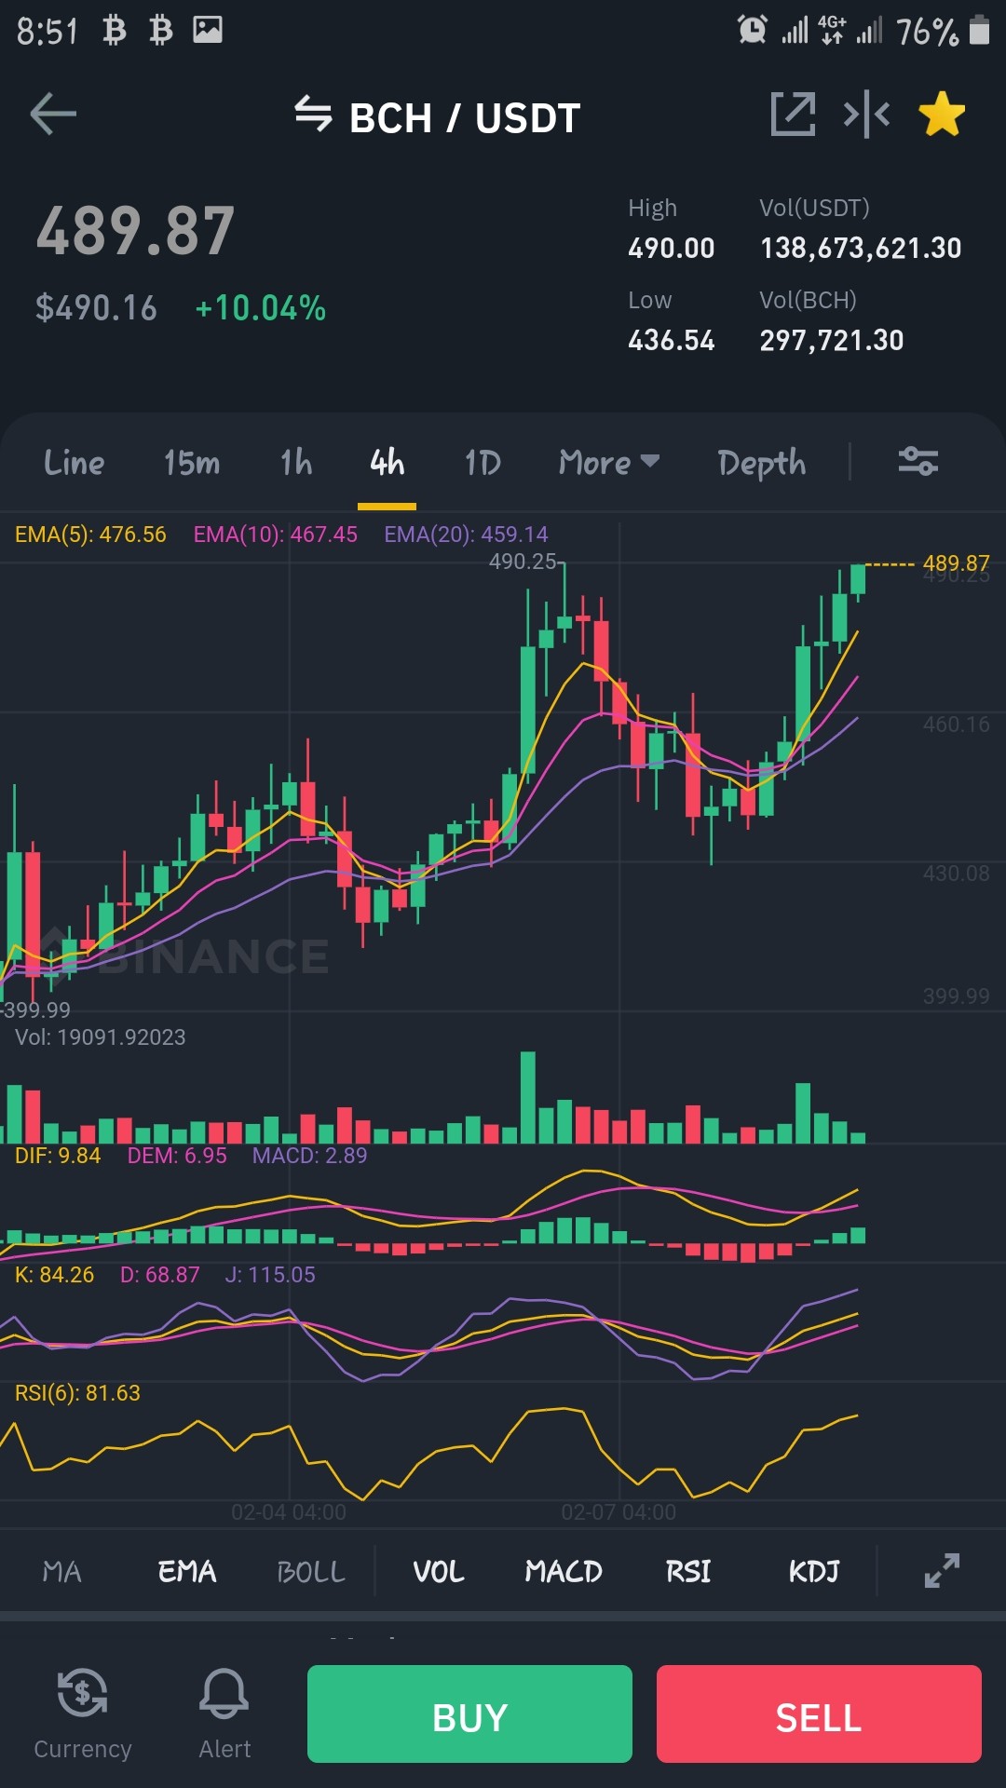Switch to the 1D timeframe
Image resolution: width=1006 pixels, height=1788 pixels.
pos(483,462)
